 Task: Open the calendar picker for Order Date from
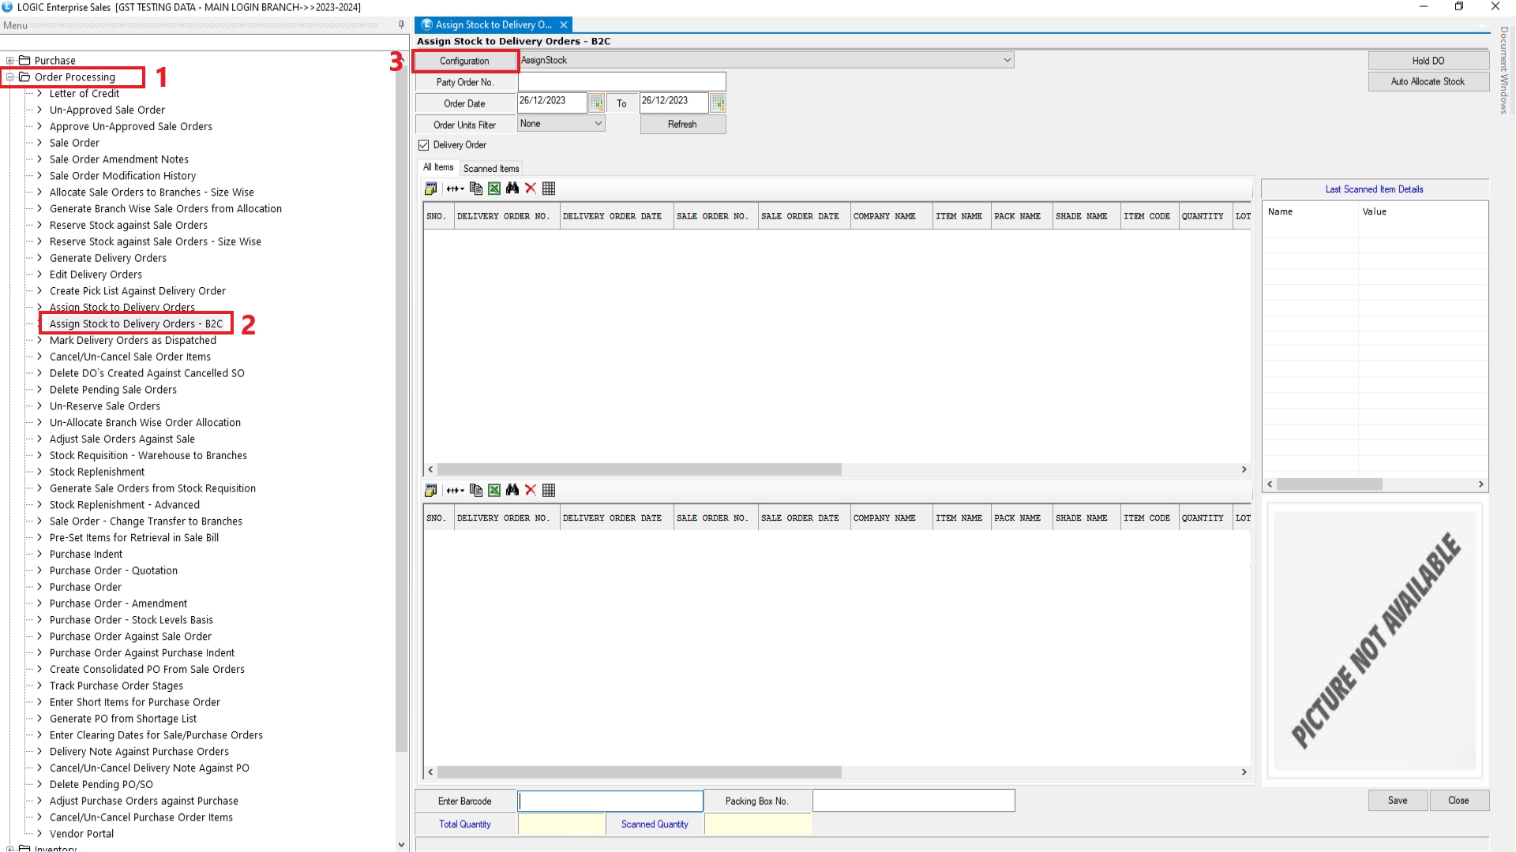point(597,103)
